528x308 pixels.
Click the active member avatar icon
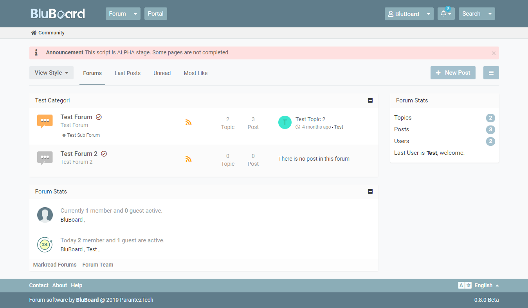click(45, 215)
